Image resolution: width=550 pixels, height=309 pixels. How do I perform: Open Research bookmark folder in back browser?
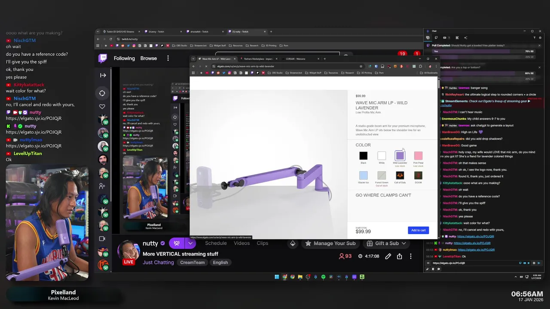[x=252, y=45]
